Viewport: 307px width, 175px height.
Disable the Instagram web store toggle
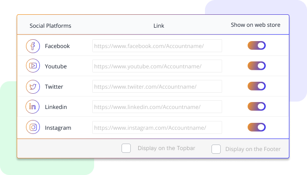(256, 127)
